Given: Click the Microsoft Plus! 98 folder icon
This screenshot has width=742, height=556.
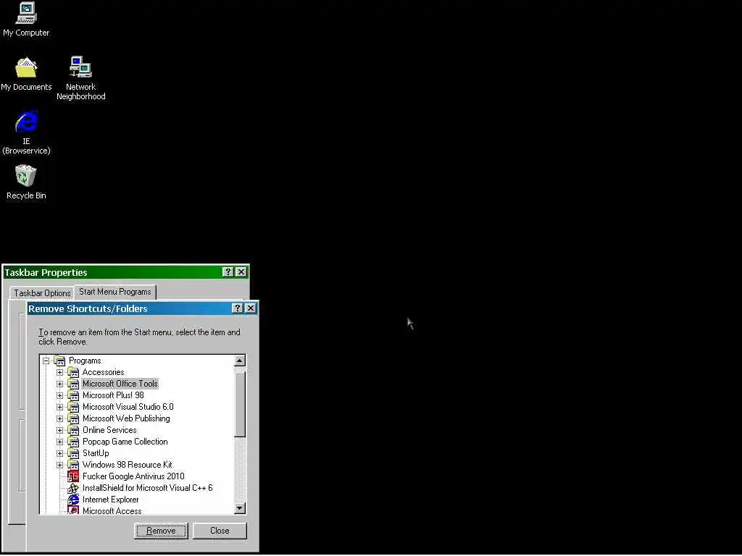Looking at the screenshot, I should [x=73, y=396].
